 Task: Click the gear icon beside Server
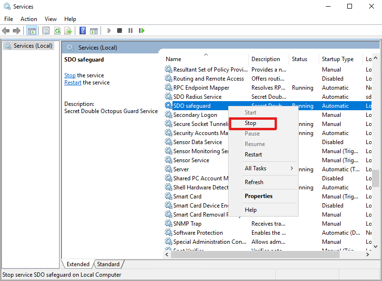coord(168,169)
